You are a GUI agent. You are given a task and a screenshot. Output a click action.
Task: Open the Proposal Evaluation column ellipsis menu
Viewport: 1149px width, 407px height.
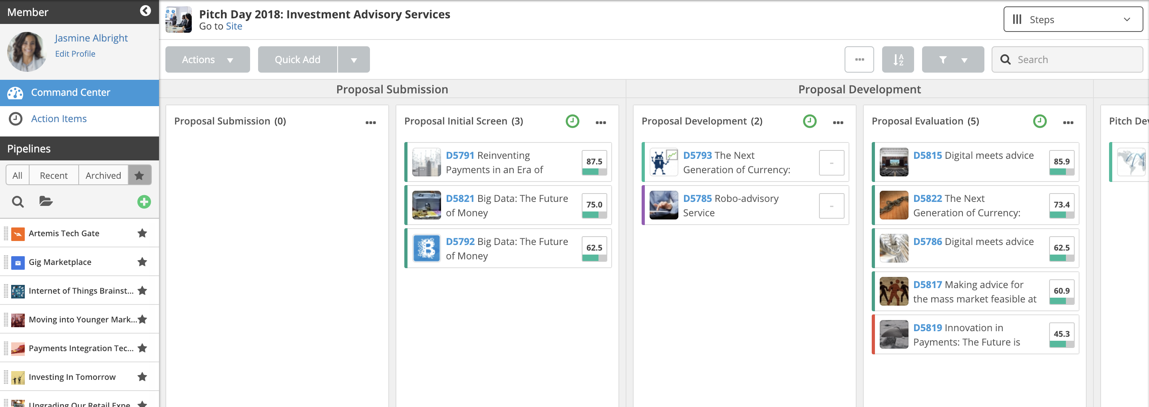[x=1068, y=122]
